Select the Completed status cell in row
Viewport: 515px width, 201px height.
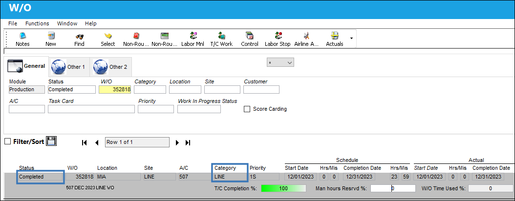40,177
